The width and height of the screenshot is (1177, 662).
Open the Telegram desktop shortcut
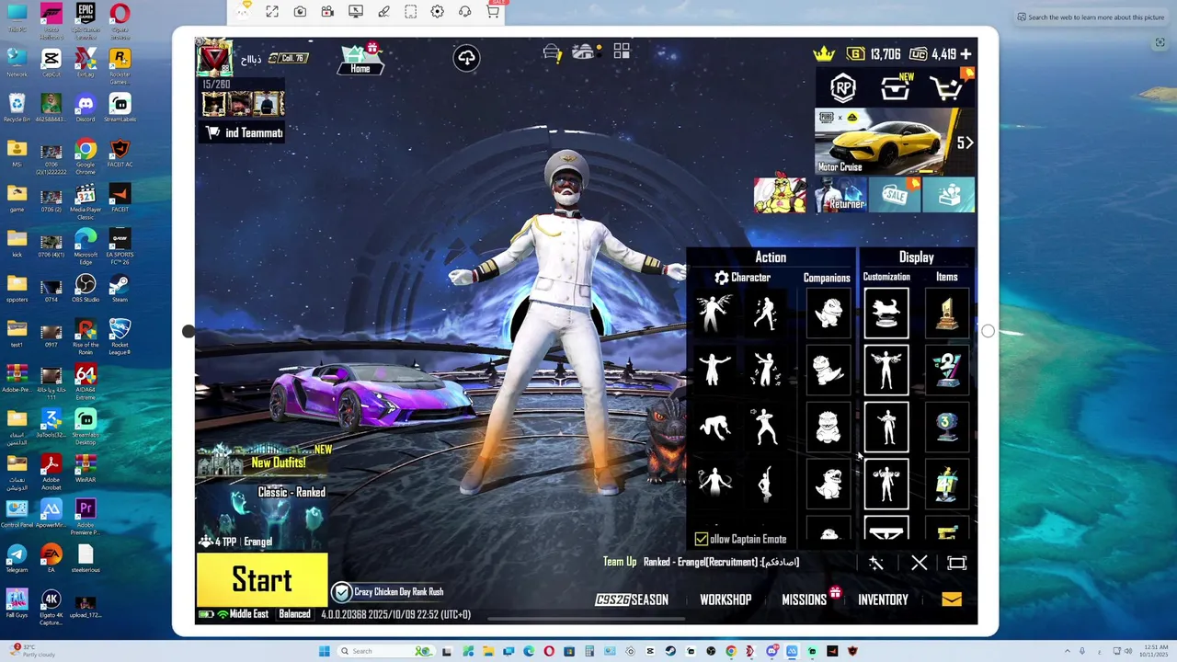coord(17,558)
